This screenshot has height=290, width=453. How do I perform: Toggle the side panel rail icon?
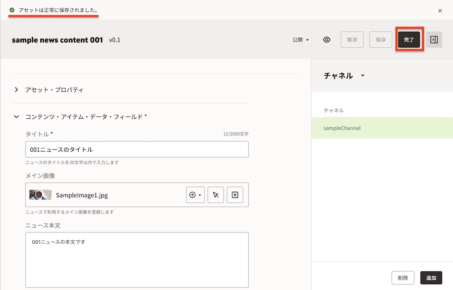click(434, 39)
